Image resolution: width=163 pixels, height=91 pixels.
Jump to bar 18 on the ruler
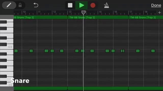click(146, 12)
